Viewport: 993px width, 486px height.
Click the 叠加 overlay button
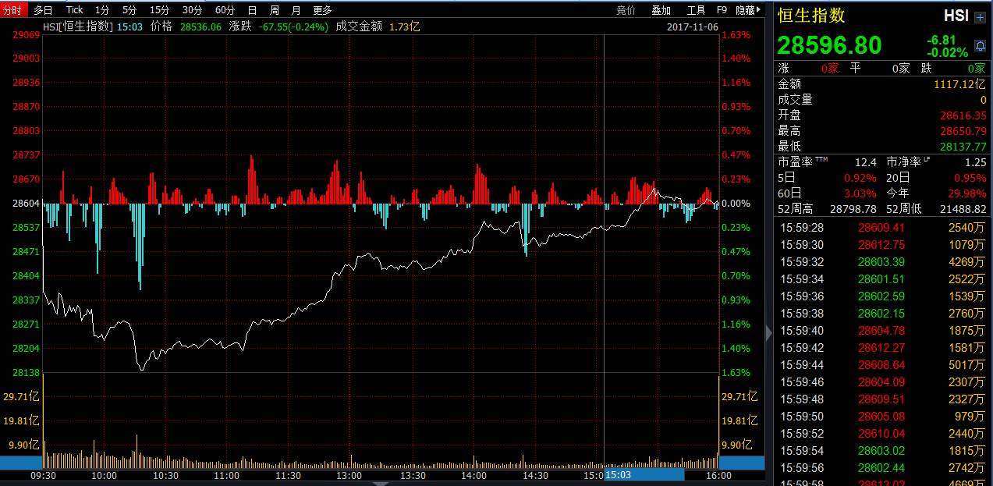[x=661, y=10]
